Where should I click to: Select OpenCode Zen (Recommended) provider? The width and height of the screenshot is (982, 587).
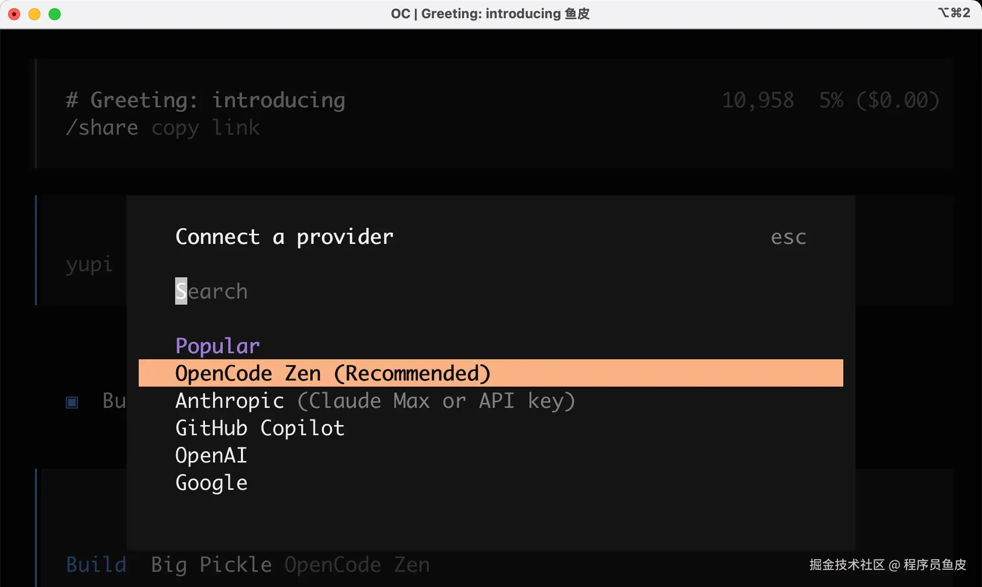tap(332, 373)
